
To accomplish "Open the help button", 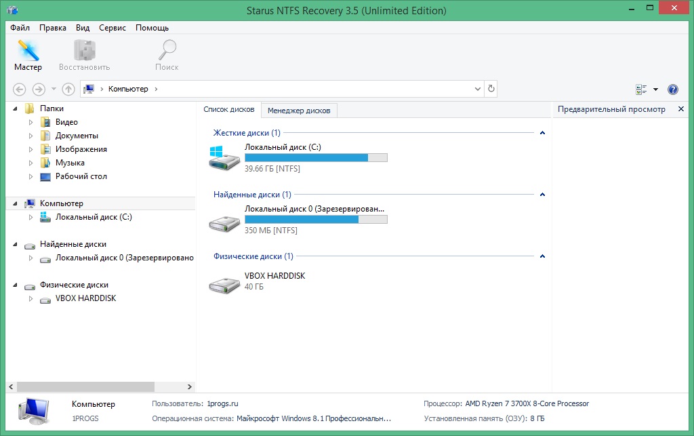I will (x=673, y=90).
